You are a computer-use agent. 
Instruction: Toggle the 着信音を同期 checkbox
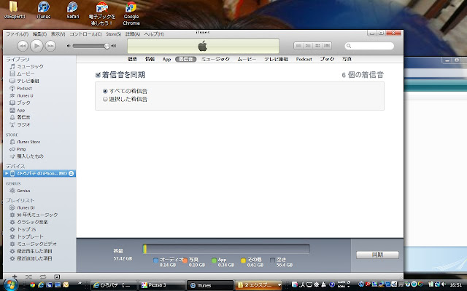pyautogui.click(x=98, y=75)
